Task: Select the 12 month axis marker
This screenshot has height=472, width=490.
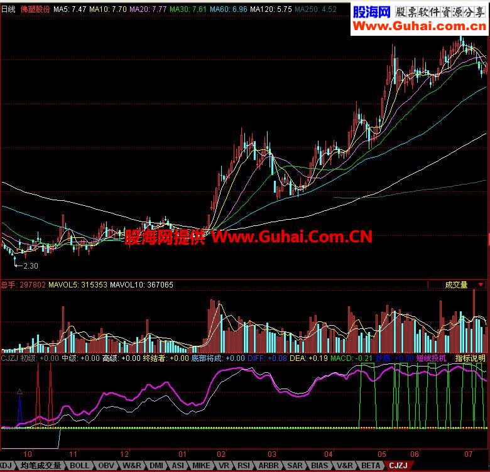Action: 124,454
